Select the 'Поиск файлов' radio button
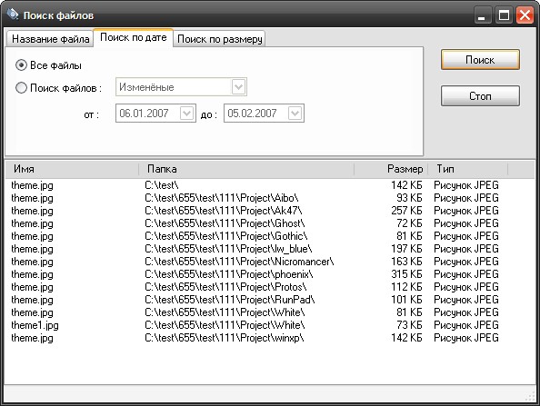 (x=21, y=88)
